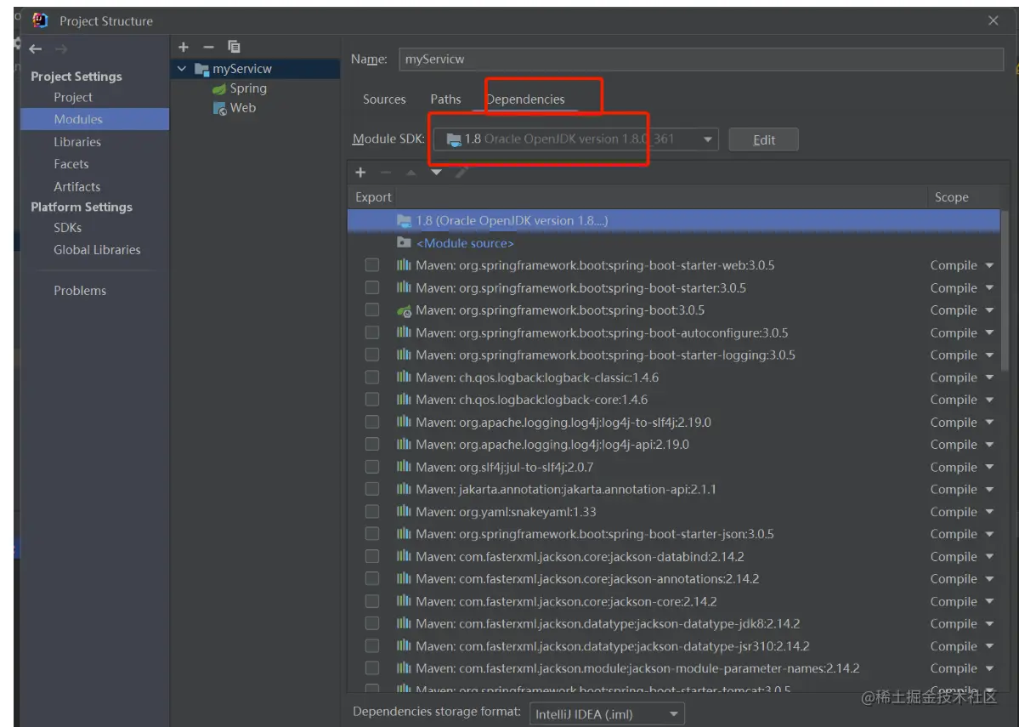Click library icon of spring-boot-starter-web
Viewport: 1019px width, 727px height.
405,264
